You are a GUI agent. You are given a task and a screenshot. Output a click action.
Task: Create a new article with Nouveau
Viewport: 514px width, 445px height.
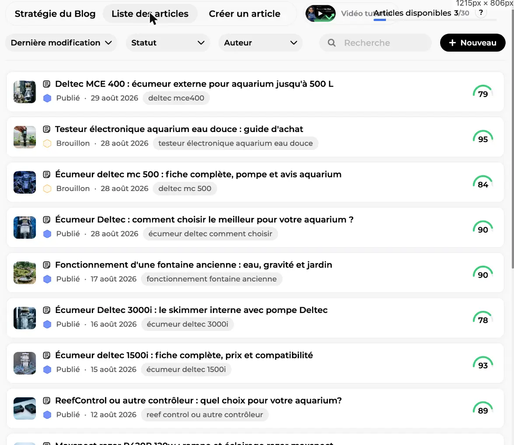point(473,43)
